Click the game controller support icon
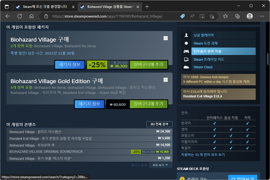Image resolution: width=270 pixels, height=180 pixels. (x=186, y=51)
